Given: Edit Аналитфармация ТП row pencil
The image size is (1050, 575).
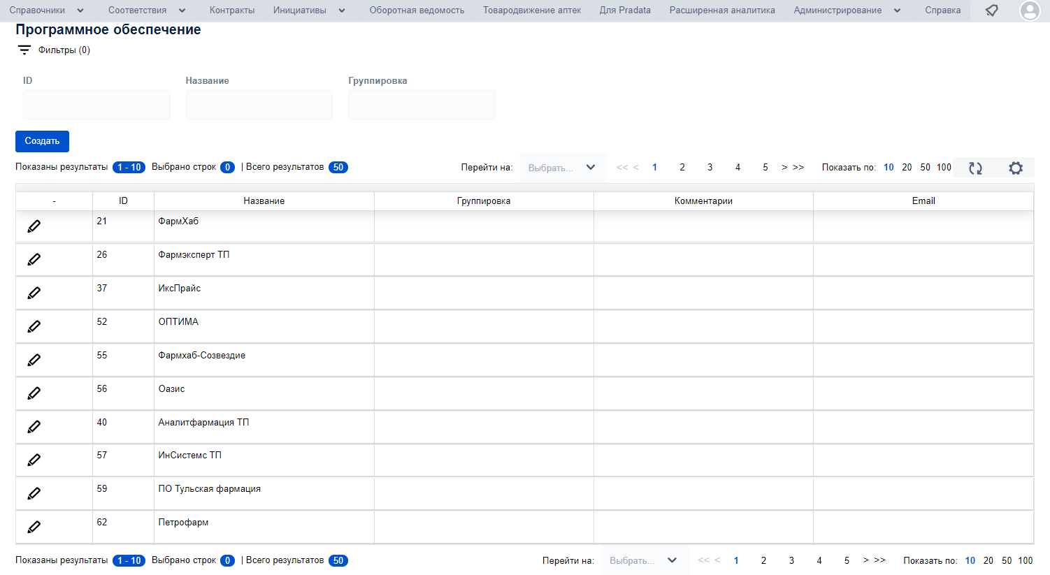Looking at the screenshot, I should 34,427.
